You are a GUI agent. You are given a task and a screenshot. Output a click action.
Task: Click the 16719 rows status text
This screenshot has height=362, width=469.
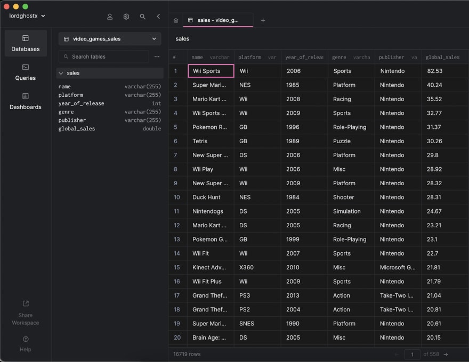(x=187, y=354)
